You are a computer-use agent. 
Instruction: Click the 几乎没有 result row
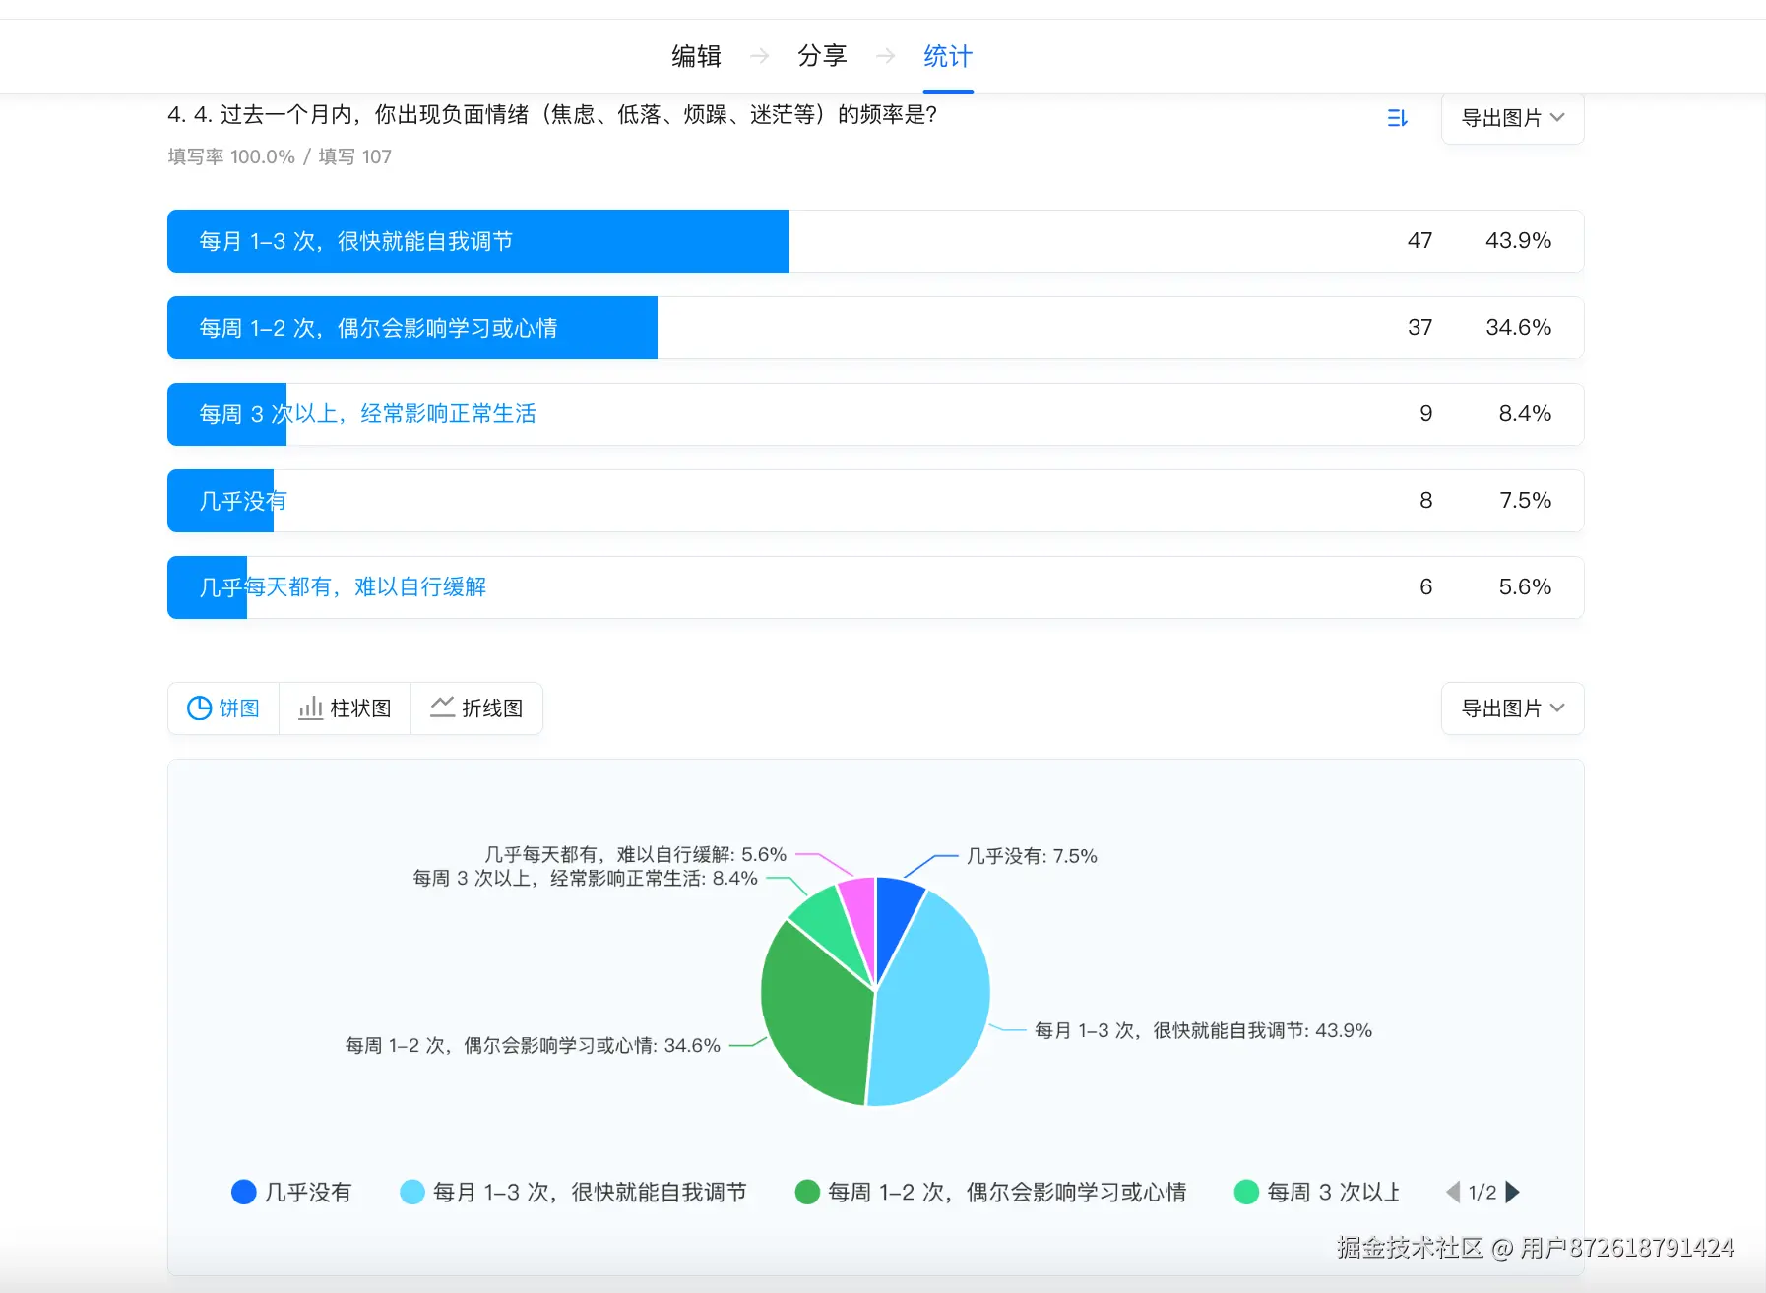(x=875, y=501)
